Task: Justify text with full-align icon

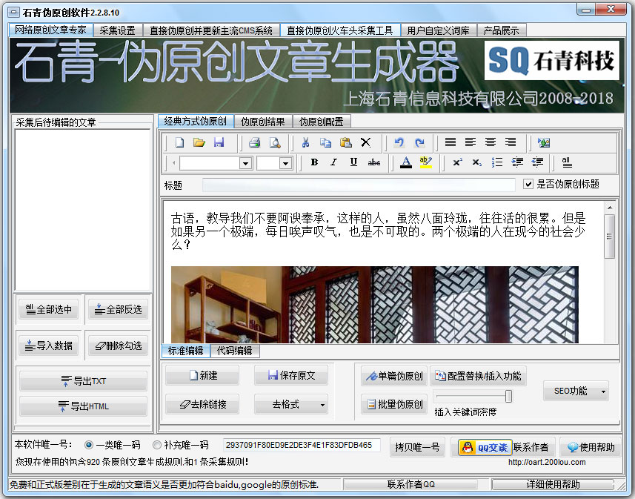Action: click(451, 142)
